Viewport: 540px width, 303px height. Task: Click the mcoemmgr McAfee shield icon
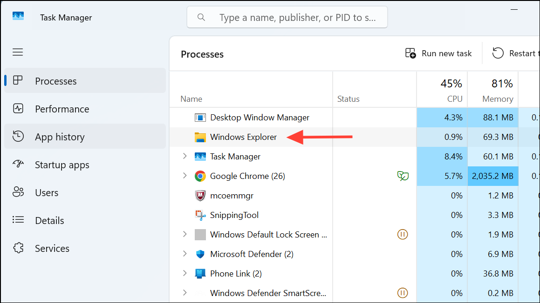point(200,196)
